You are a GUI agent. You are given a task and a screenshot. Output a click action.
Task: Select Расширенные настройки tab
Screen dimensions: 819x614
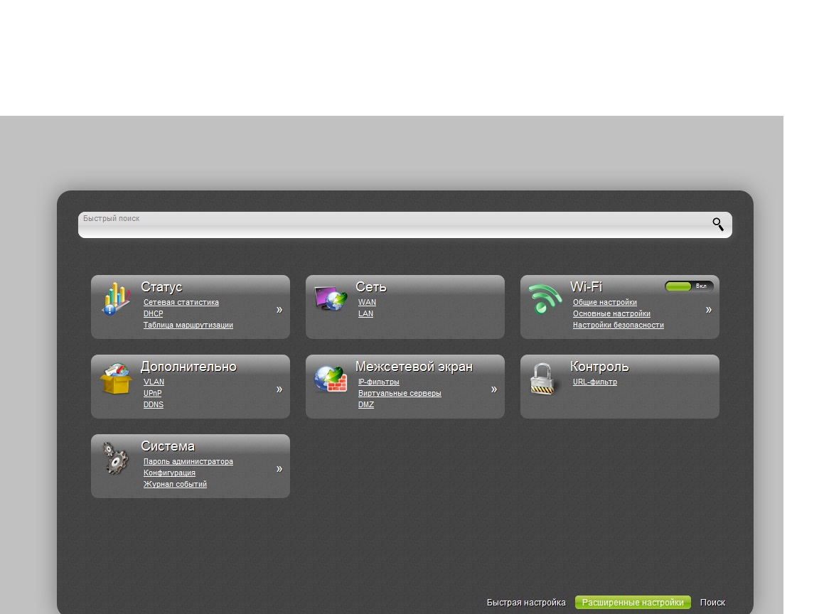[x=633, y=603]
